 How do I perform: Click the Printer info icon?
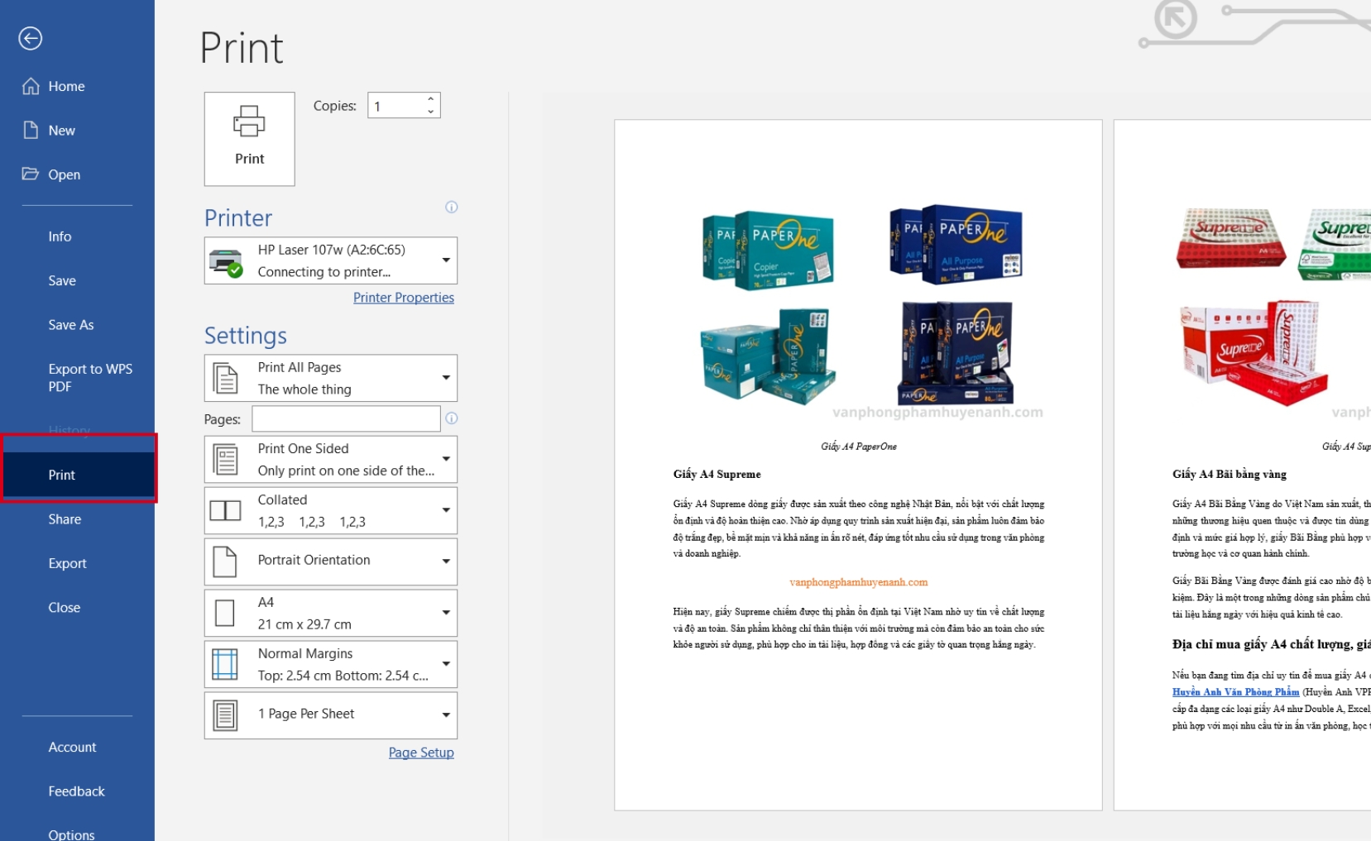(x=451, y=207)
